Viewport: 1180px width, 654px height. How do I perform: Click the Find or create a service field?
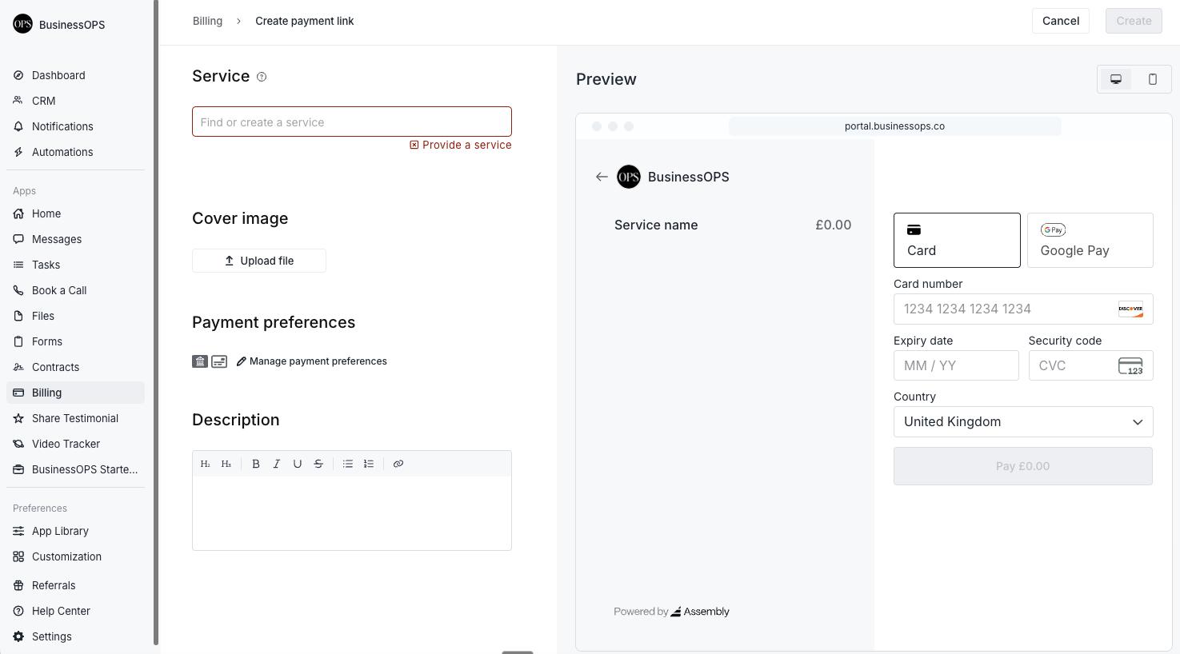click(x=352, y=122)
